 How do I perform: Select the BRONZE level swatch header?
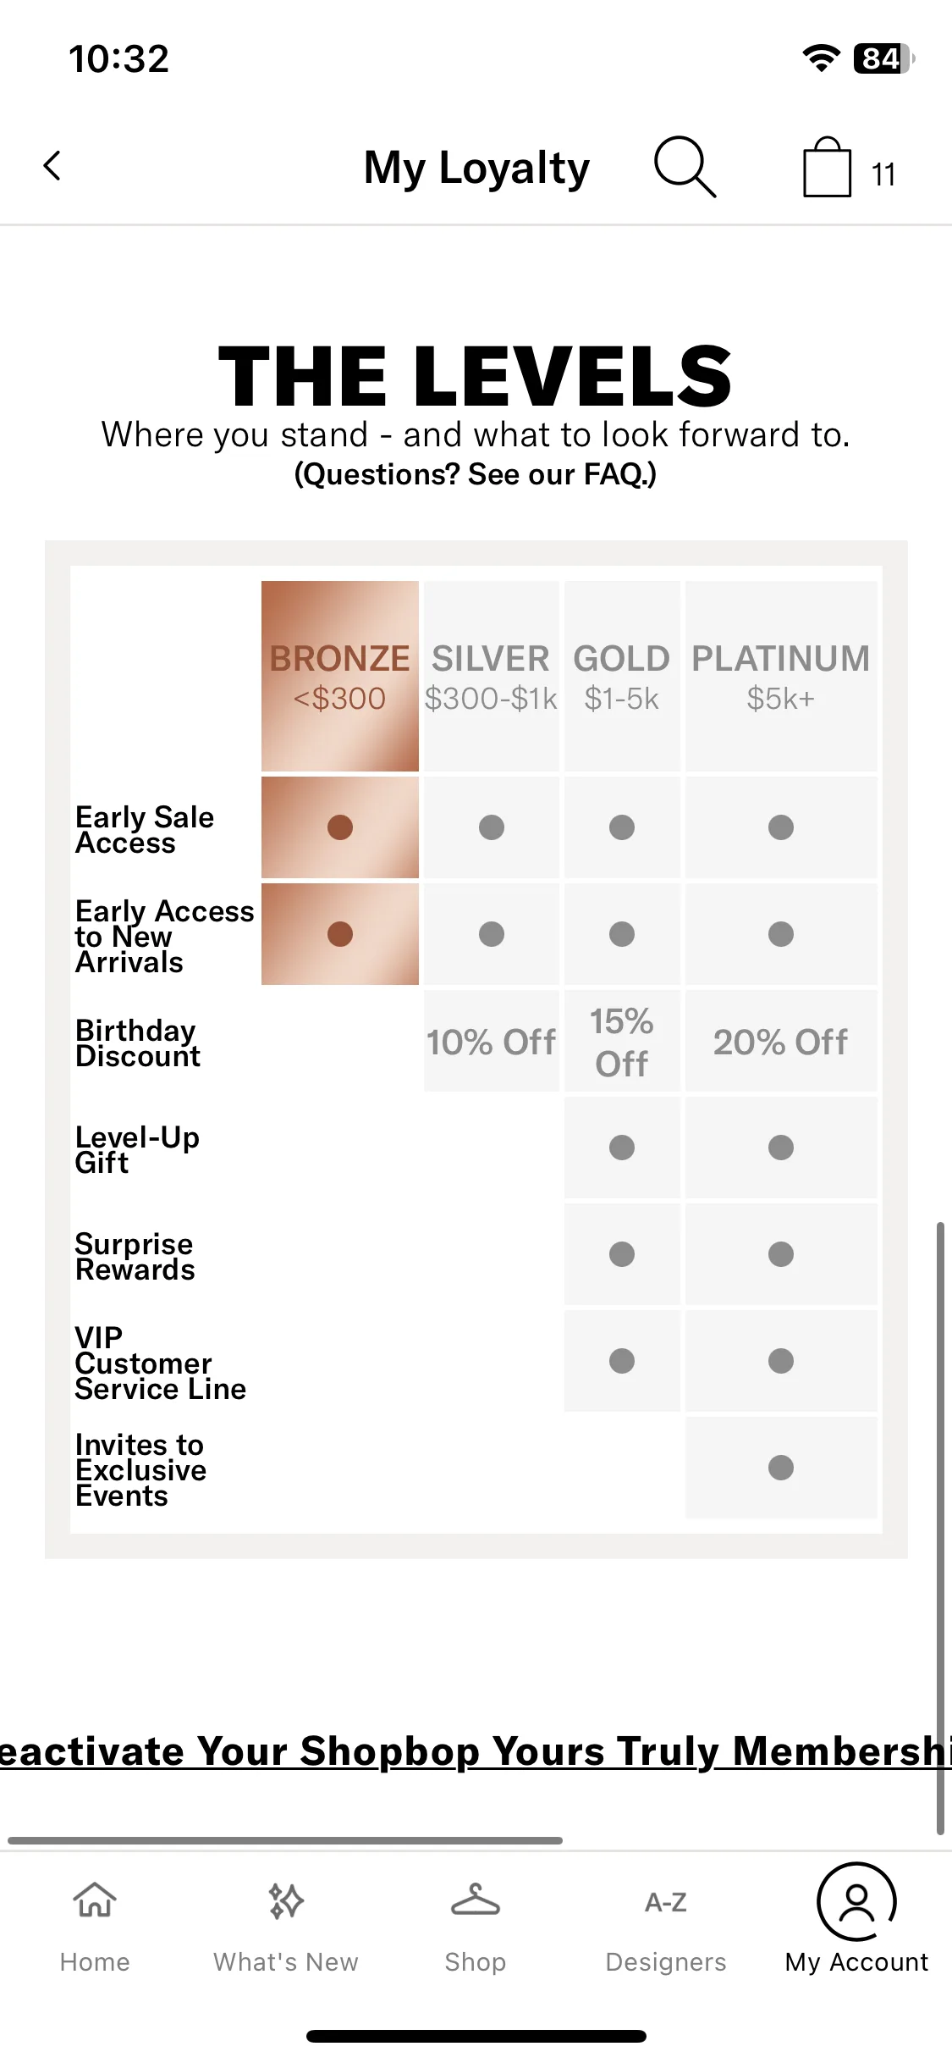(x=340, y=676)
